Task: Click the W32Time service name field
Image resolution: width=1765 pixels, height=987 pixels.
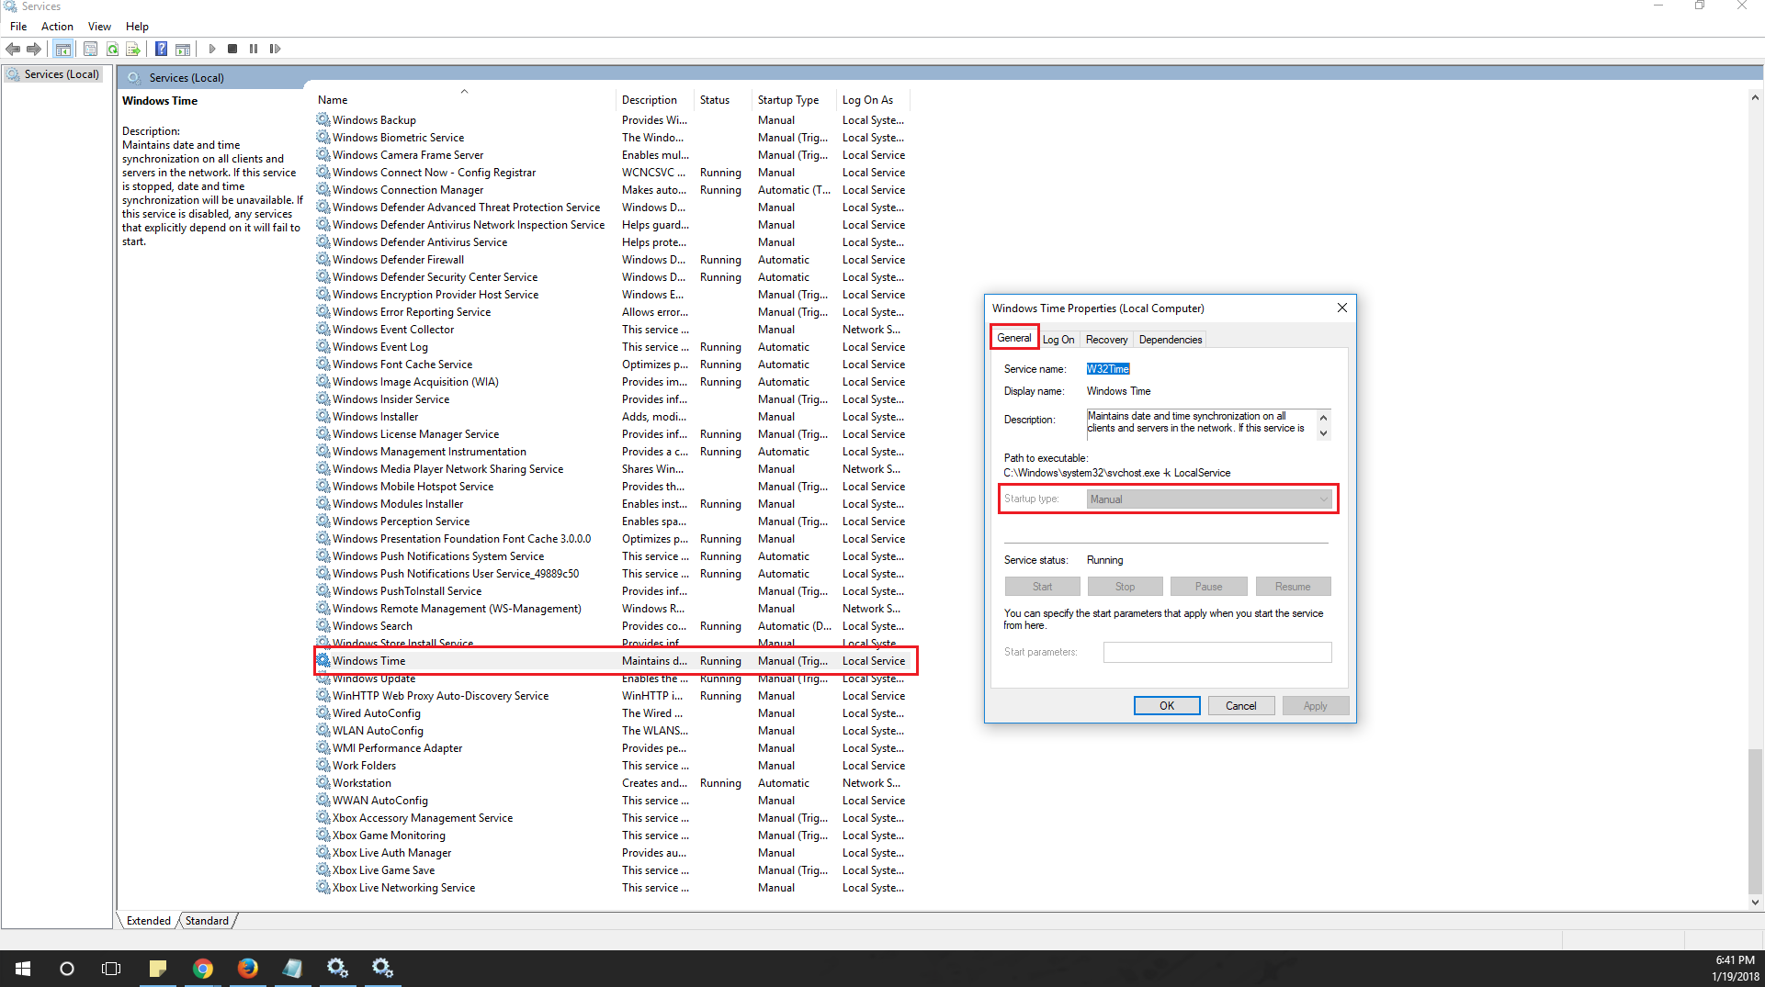Action: pyautogui.click(x=1108, y=369)
